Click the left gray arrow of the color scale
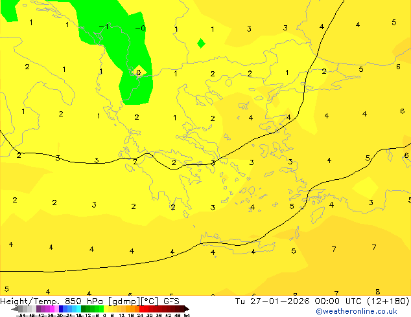The image size is (411, 317). [15, 309]
